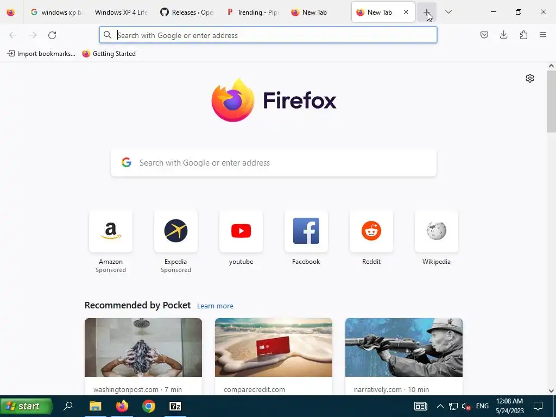Switch to the windows xp Google tab
The height and width of the screenshot is (417, 556).
56,12
